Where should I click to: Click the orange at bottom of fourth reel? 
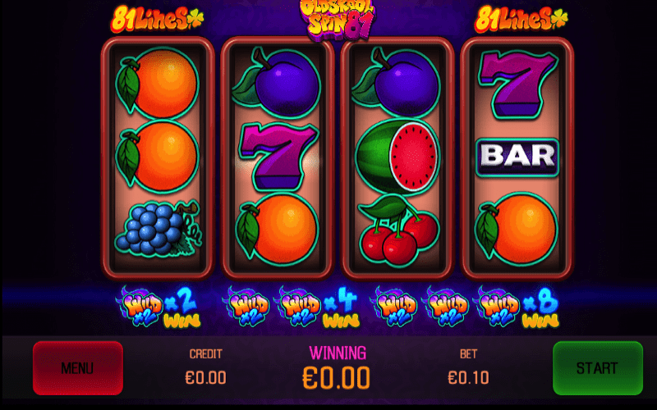[x=517, y=229]
